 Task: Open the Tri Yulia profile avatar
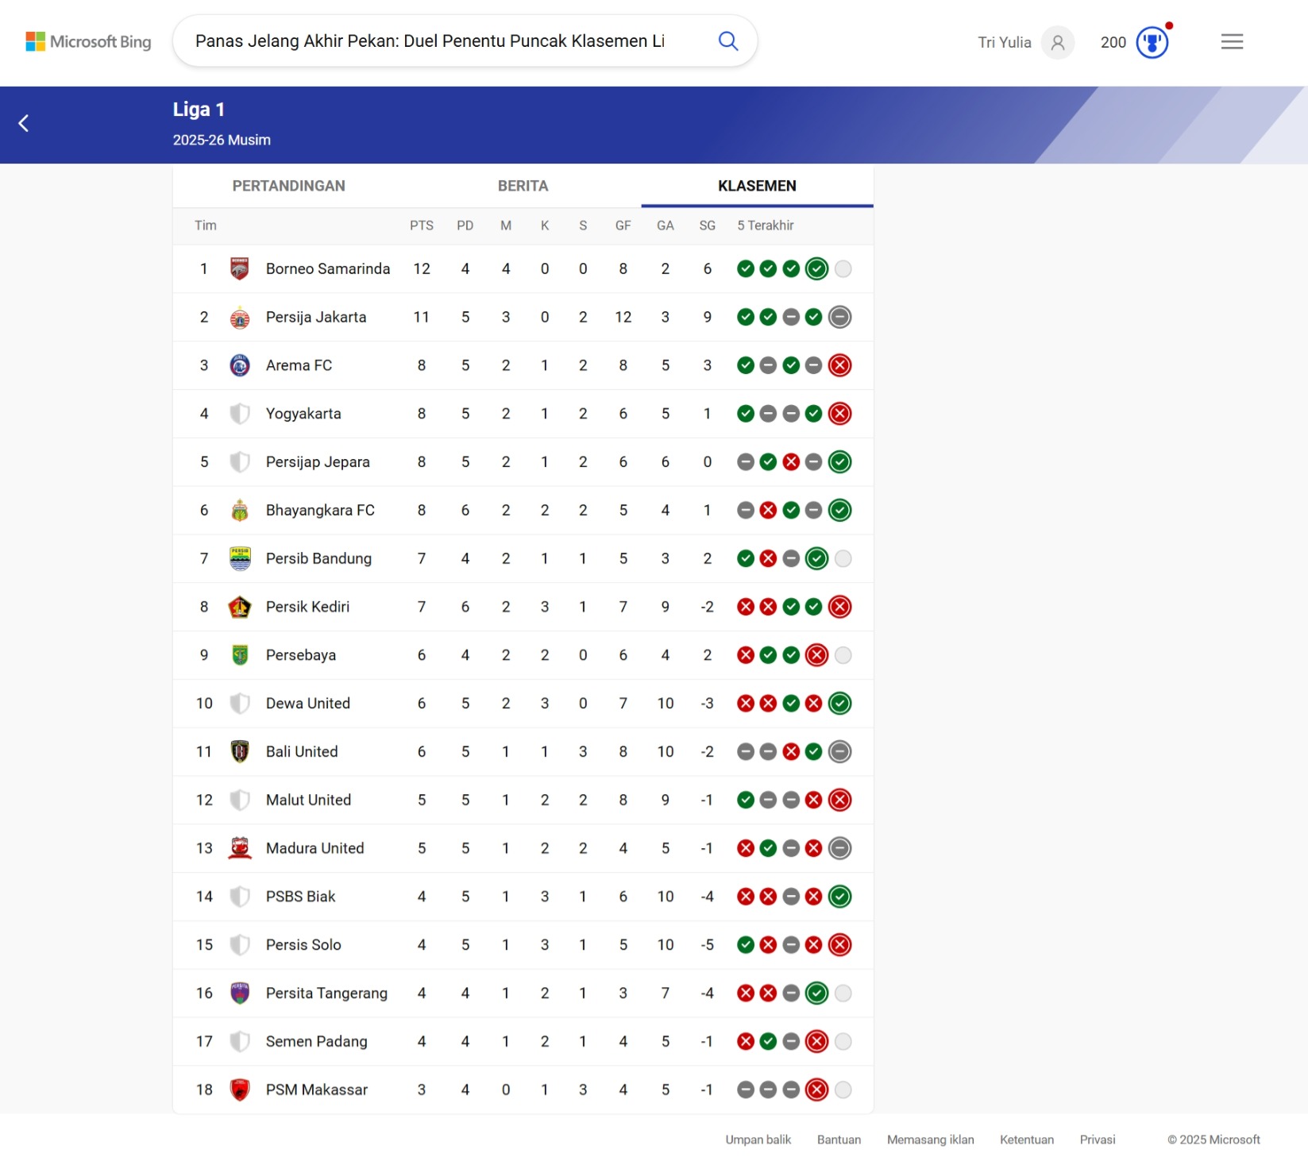1058,42
